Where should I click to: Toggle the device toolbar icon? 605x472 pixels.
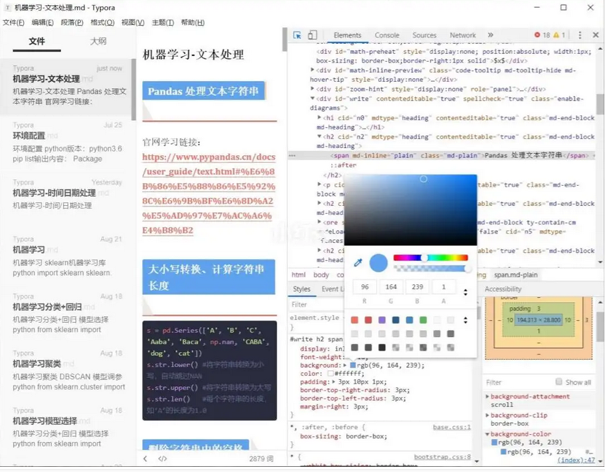pos(312,35)
